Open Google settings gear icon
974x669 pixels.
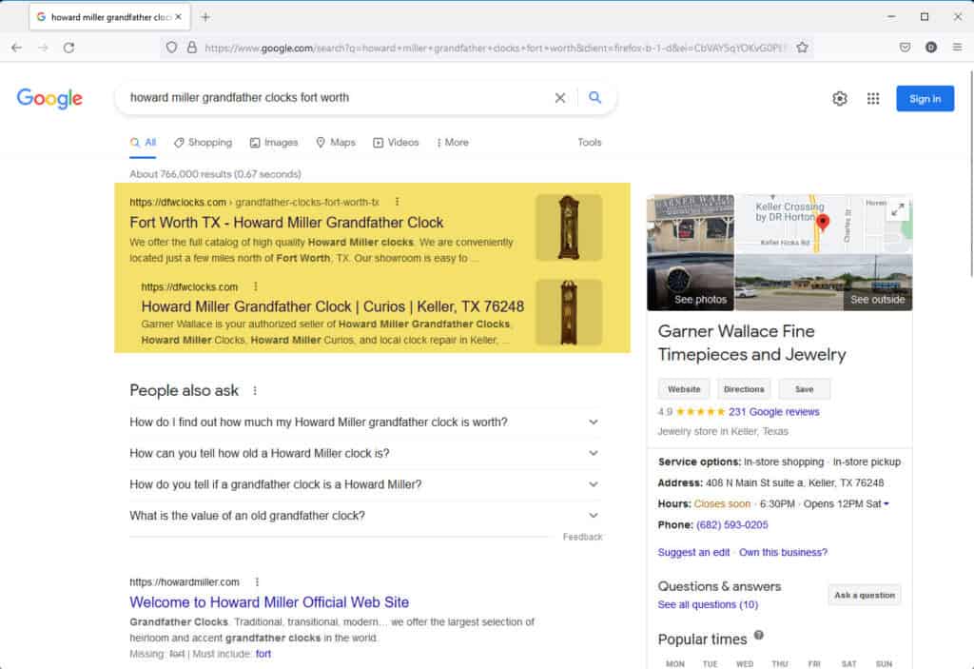[x=840, y=98]
